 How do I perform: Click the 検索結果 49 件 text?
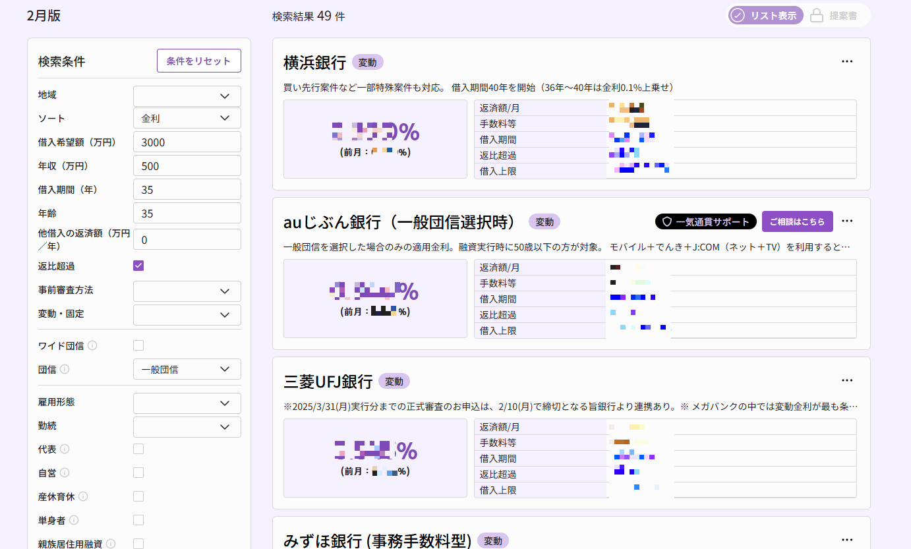(x=309, y=16)
